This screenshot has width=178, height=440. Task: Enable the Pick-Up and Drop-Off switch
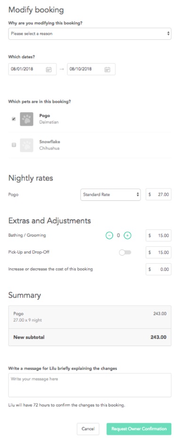pos(125,252)
